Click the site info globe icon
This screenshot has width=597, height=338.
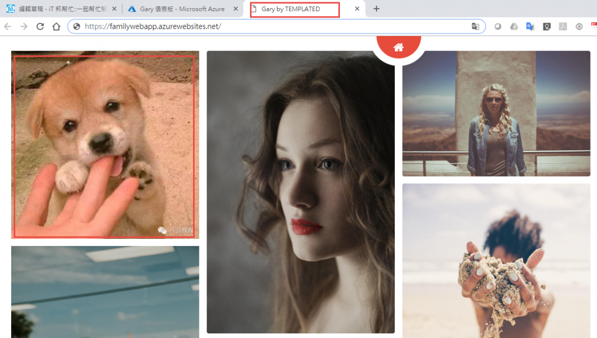76,26
